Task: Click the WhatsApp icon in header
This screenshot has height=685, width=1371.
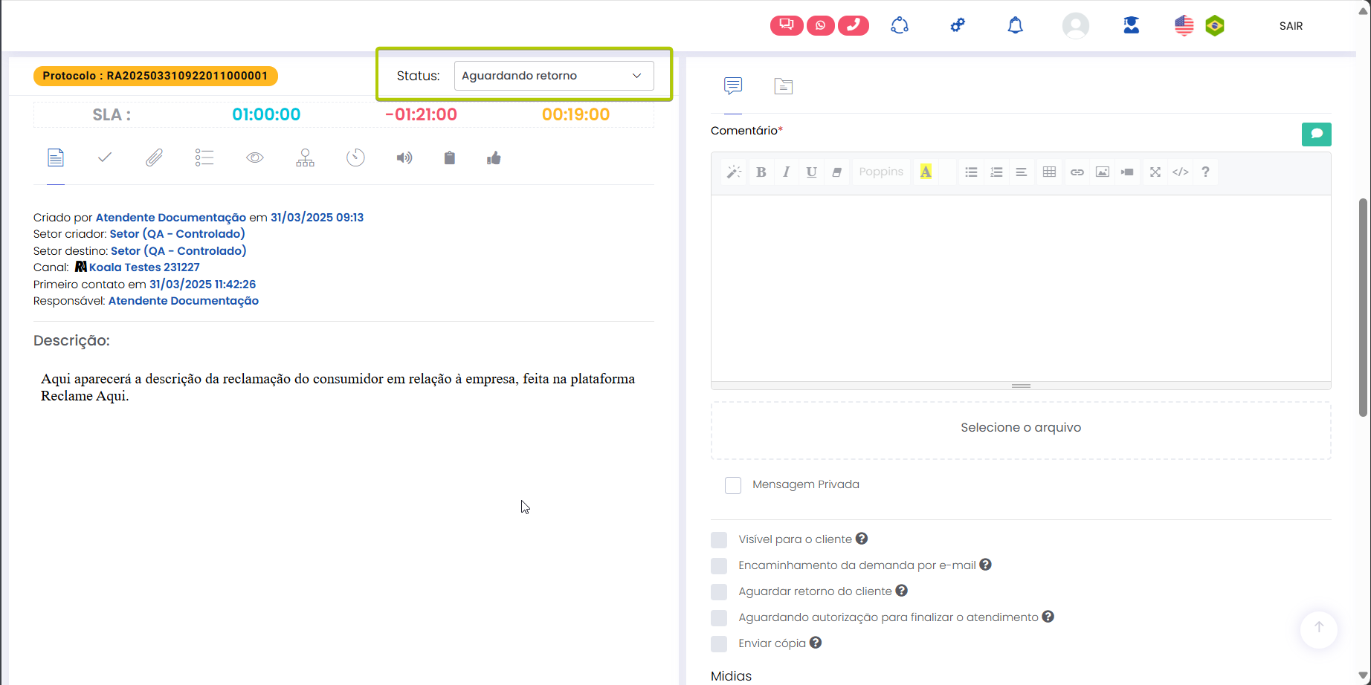Action: pos(820,25)
